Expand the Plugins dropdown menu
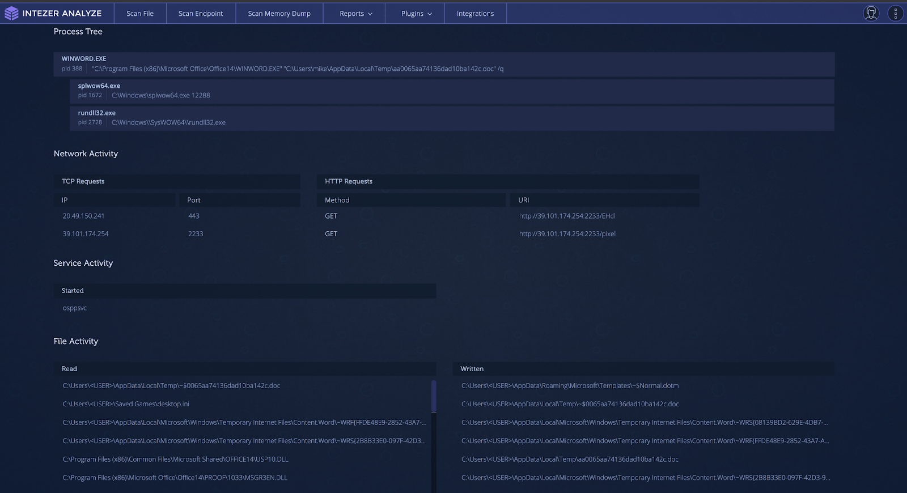This screenshot has height=493, width=907. pyautogui.click(x=416, y=14)
